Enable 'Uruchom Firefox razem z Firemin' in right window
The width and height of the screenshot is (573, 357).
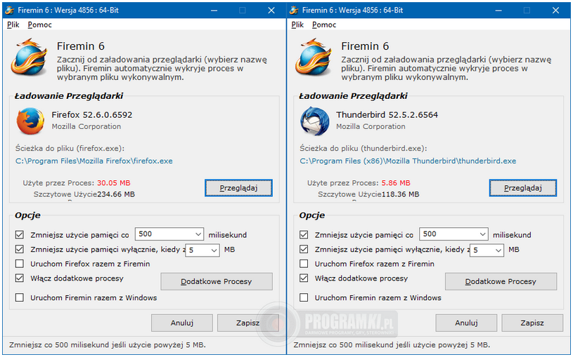tap(304, 264)
